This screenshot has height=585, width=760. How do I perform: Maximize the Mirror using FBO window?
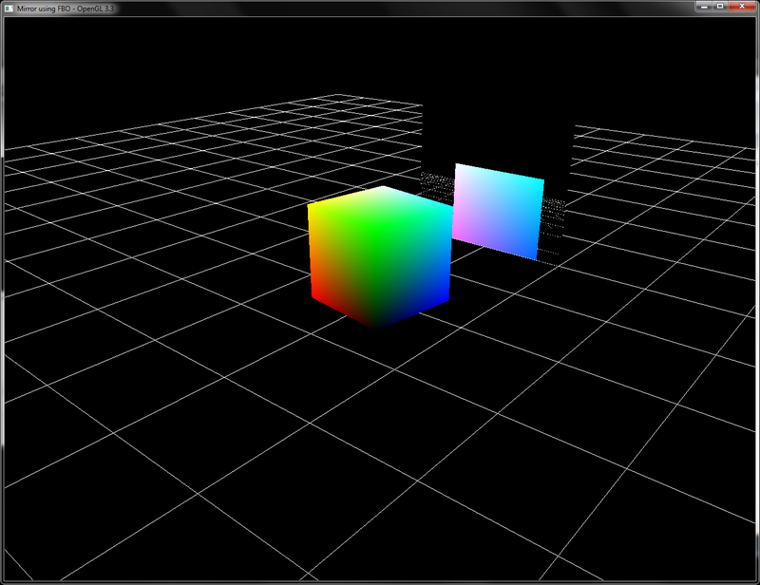(x=720, y=7)
